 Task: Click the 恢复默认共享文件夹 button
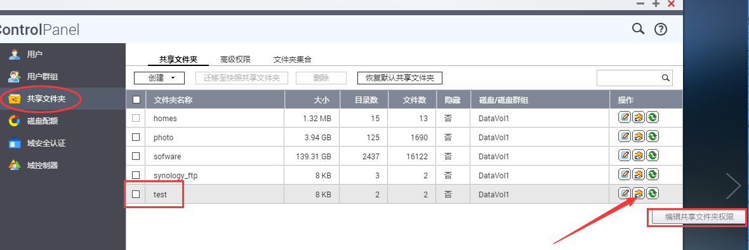click(400, 78)
